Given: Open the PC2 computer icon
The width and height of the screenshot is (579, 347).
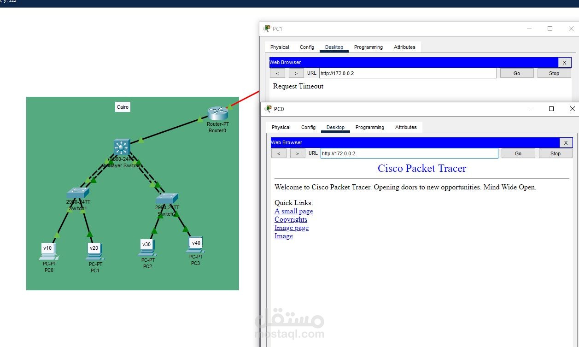Looking at the screenshot, I should [x=147, y=248].
